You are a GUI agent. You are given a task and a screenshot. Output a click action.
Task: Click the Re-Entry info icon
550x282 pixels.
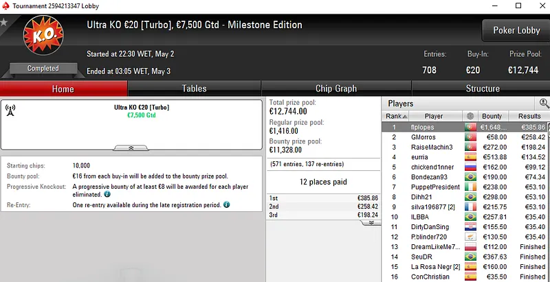226,204
